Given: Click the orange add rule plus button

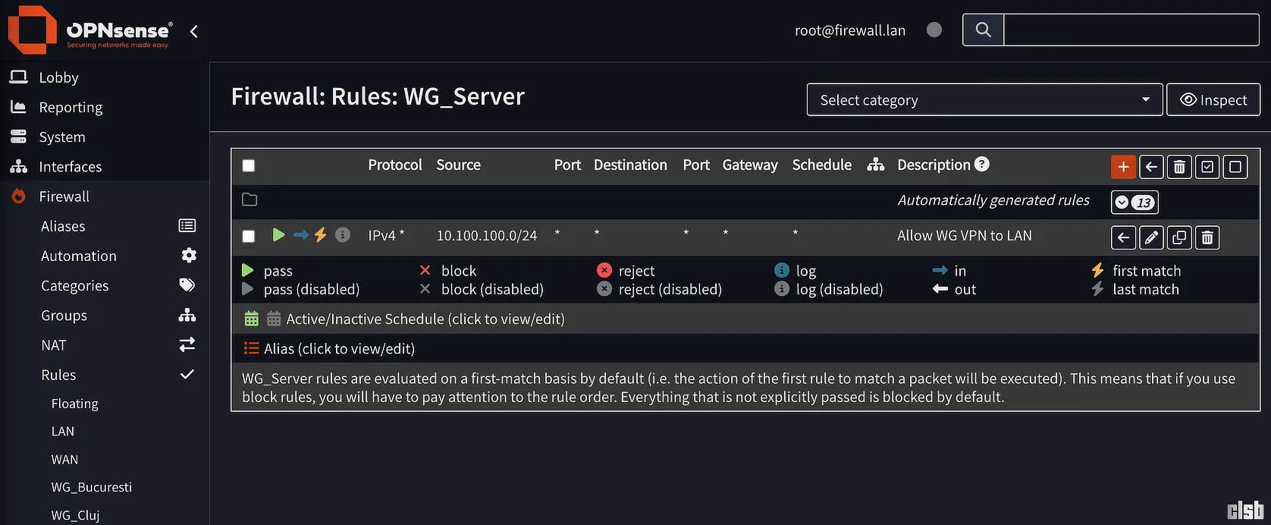Looking at the screenshot, I should coord(1123,167).
